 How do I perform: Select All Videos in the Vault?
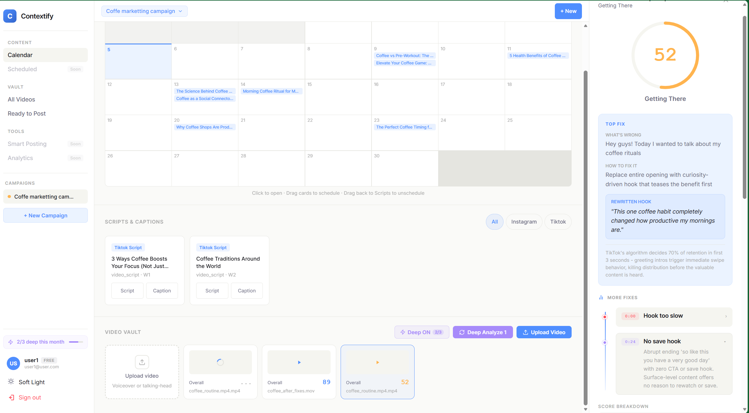tap(21, 99)
